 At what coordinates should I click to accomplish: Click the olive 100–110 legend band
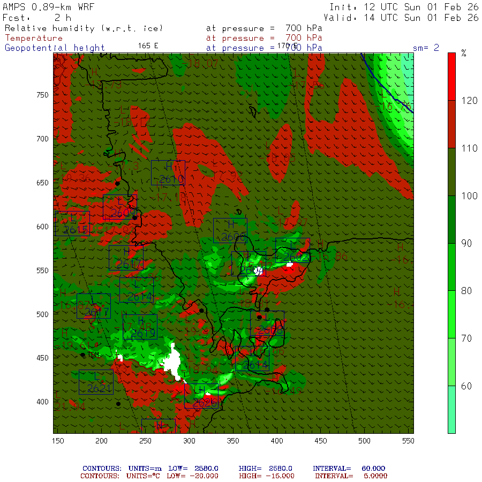(451, 172)
